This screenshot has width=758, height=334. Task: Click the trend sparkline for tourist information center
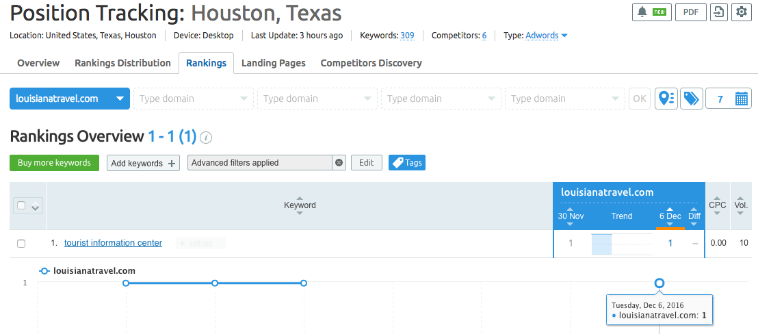(x=622, y=244)
